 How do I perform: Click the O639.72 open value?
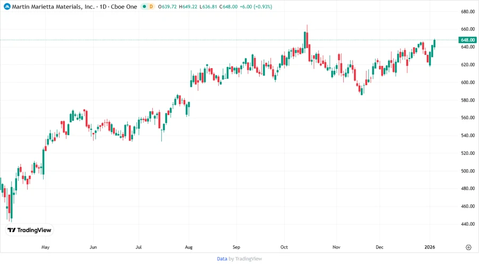pyautogui.click(x=168, y=6)
